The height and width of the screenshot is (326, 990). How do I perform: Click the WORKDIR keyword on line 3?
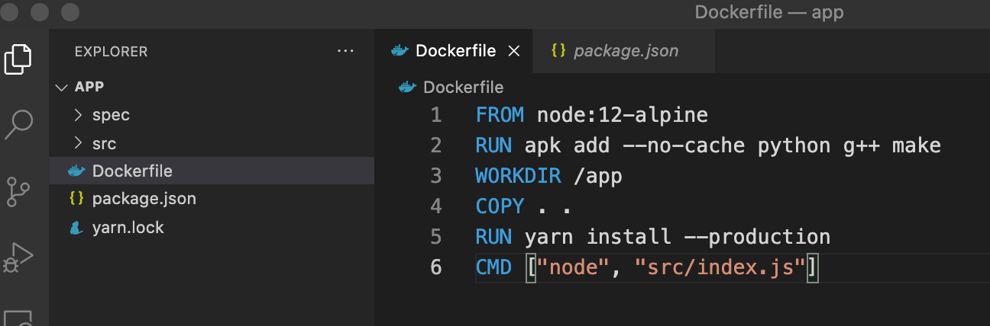point(518,176)
